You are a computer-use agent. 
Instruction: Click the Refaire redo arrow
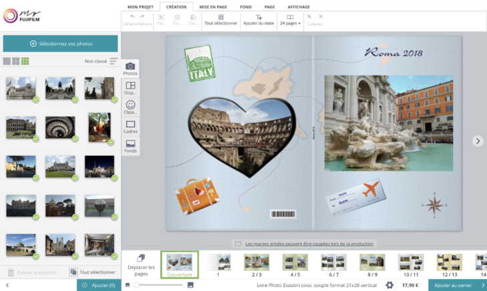(142, 17)
